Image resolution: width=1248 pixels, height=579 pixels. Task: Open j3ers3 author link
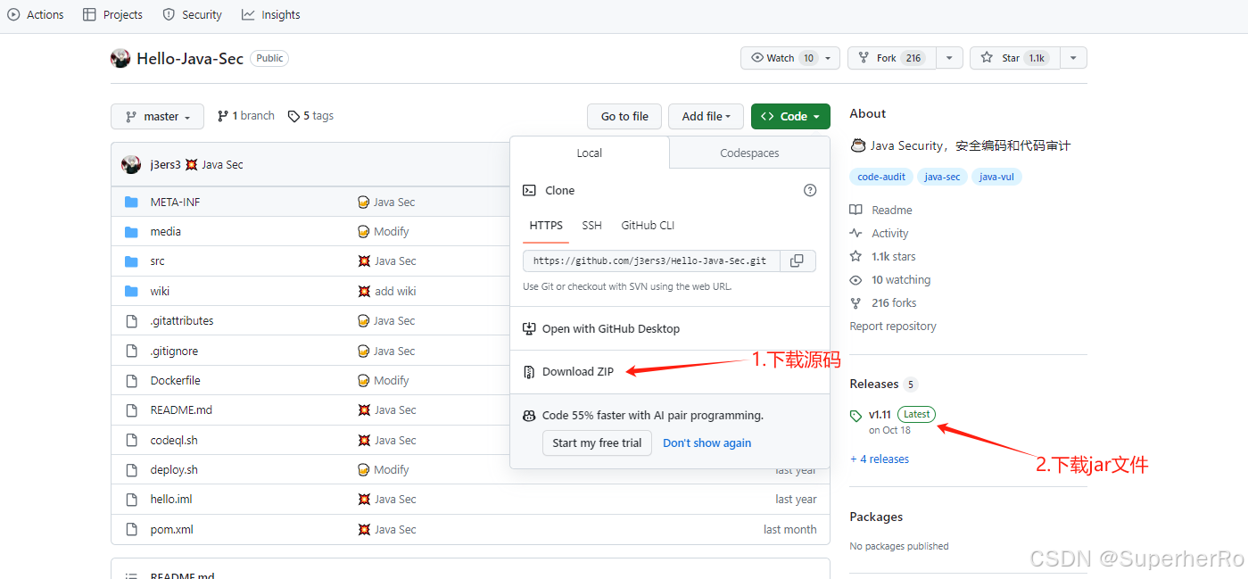point(166,165)
